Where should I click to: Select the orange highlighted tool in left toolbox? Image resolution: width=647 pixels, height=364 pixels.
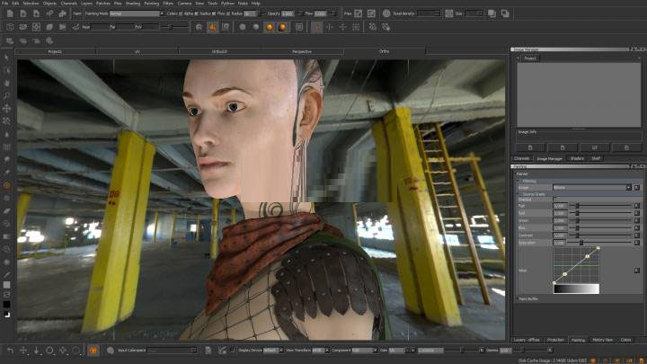tap(6, 185)
